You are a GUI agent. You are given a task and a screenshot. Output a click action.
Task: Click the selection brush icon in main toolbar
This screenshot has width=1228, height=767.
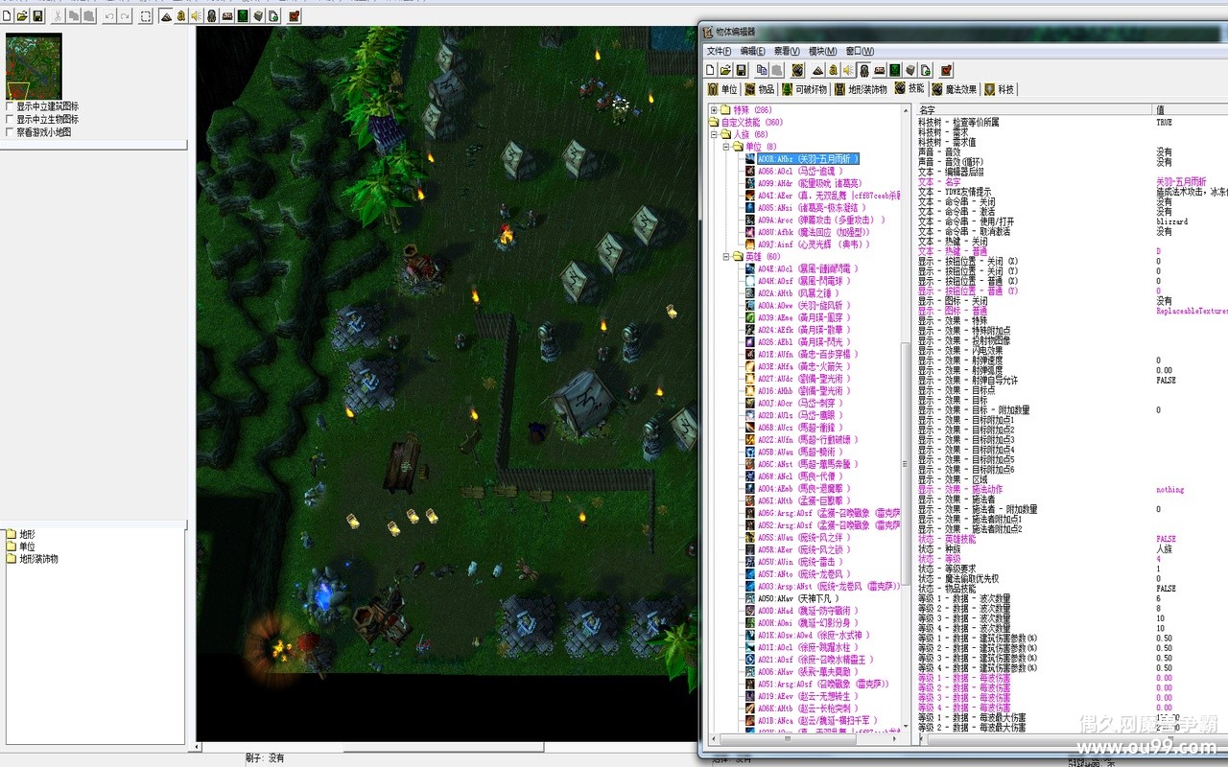[146, 16]
